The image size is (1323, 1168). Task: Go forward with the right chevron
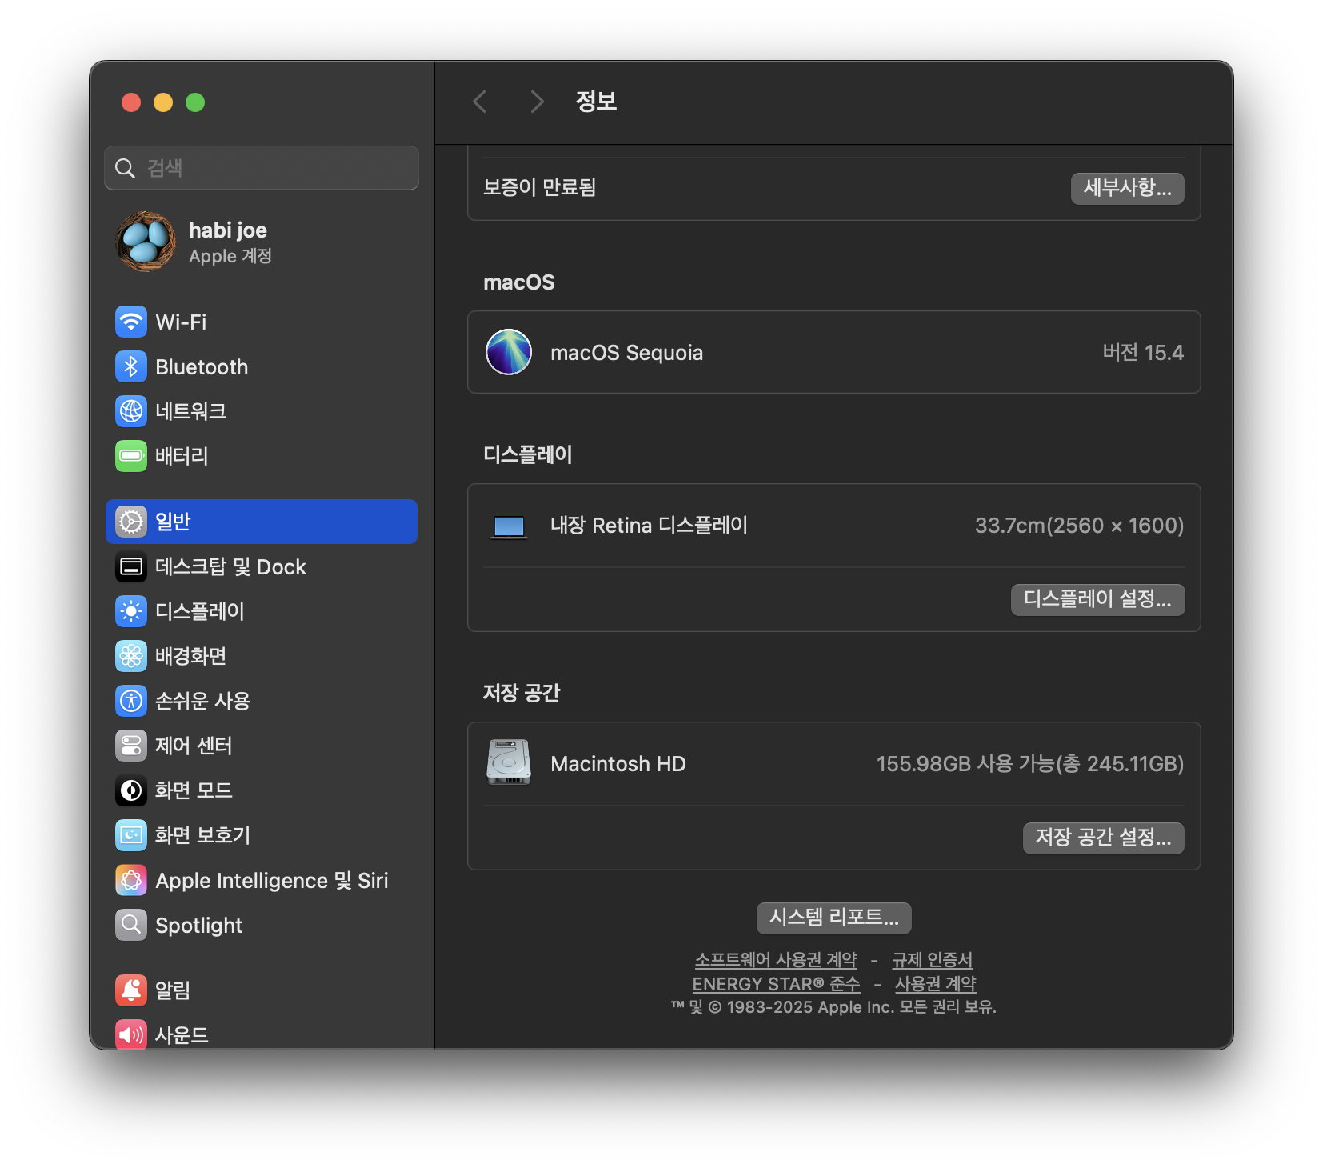(x=537, y=102)
